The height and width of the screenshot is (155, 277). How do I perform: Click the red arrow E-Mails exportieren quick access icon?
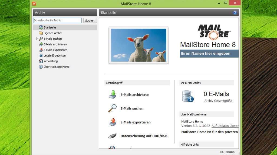[112, 122]
